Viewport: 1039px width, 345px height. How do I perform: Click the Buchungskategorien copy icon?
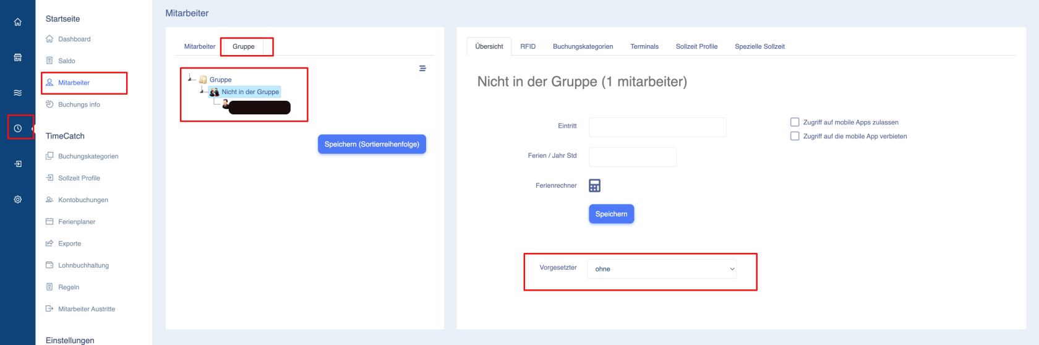pyautogui.click(x=49, y=156)
